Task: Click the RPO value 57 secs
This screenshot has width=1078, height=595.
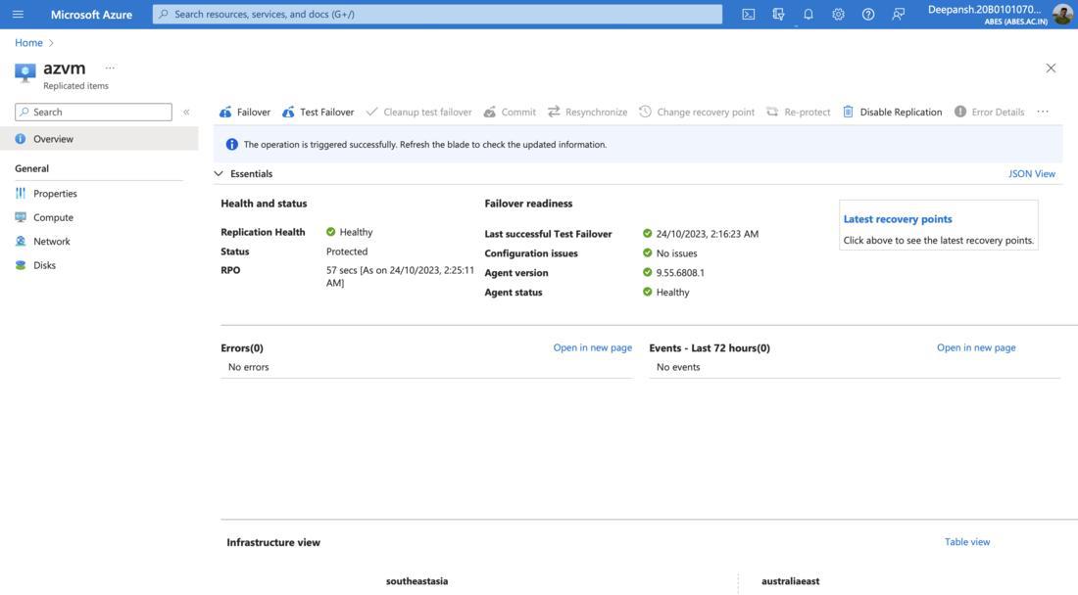Action: pos(400,277)
